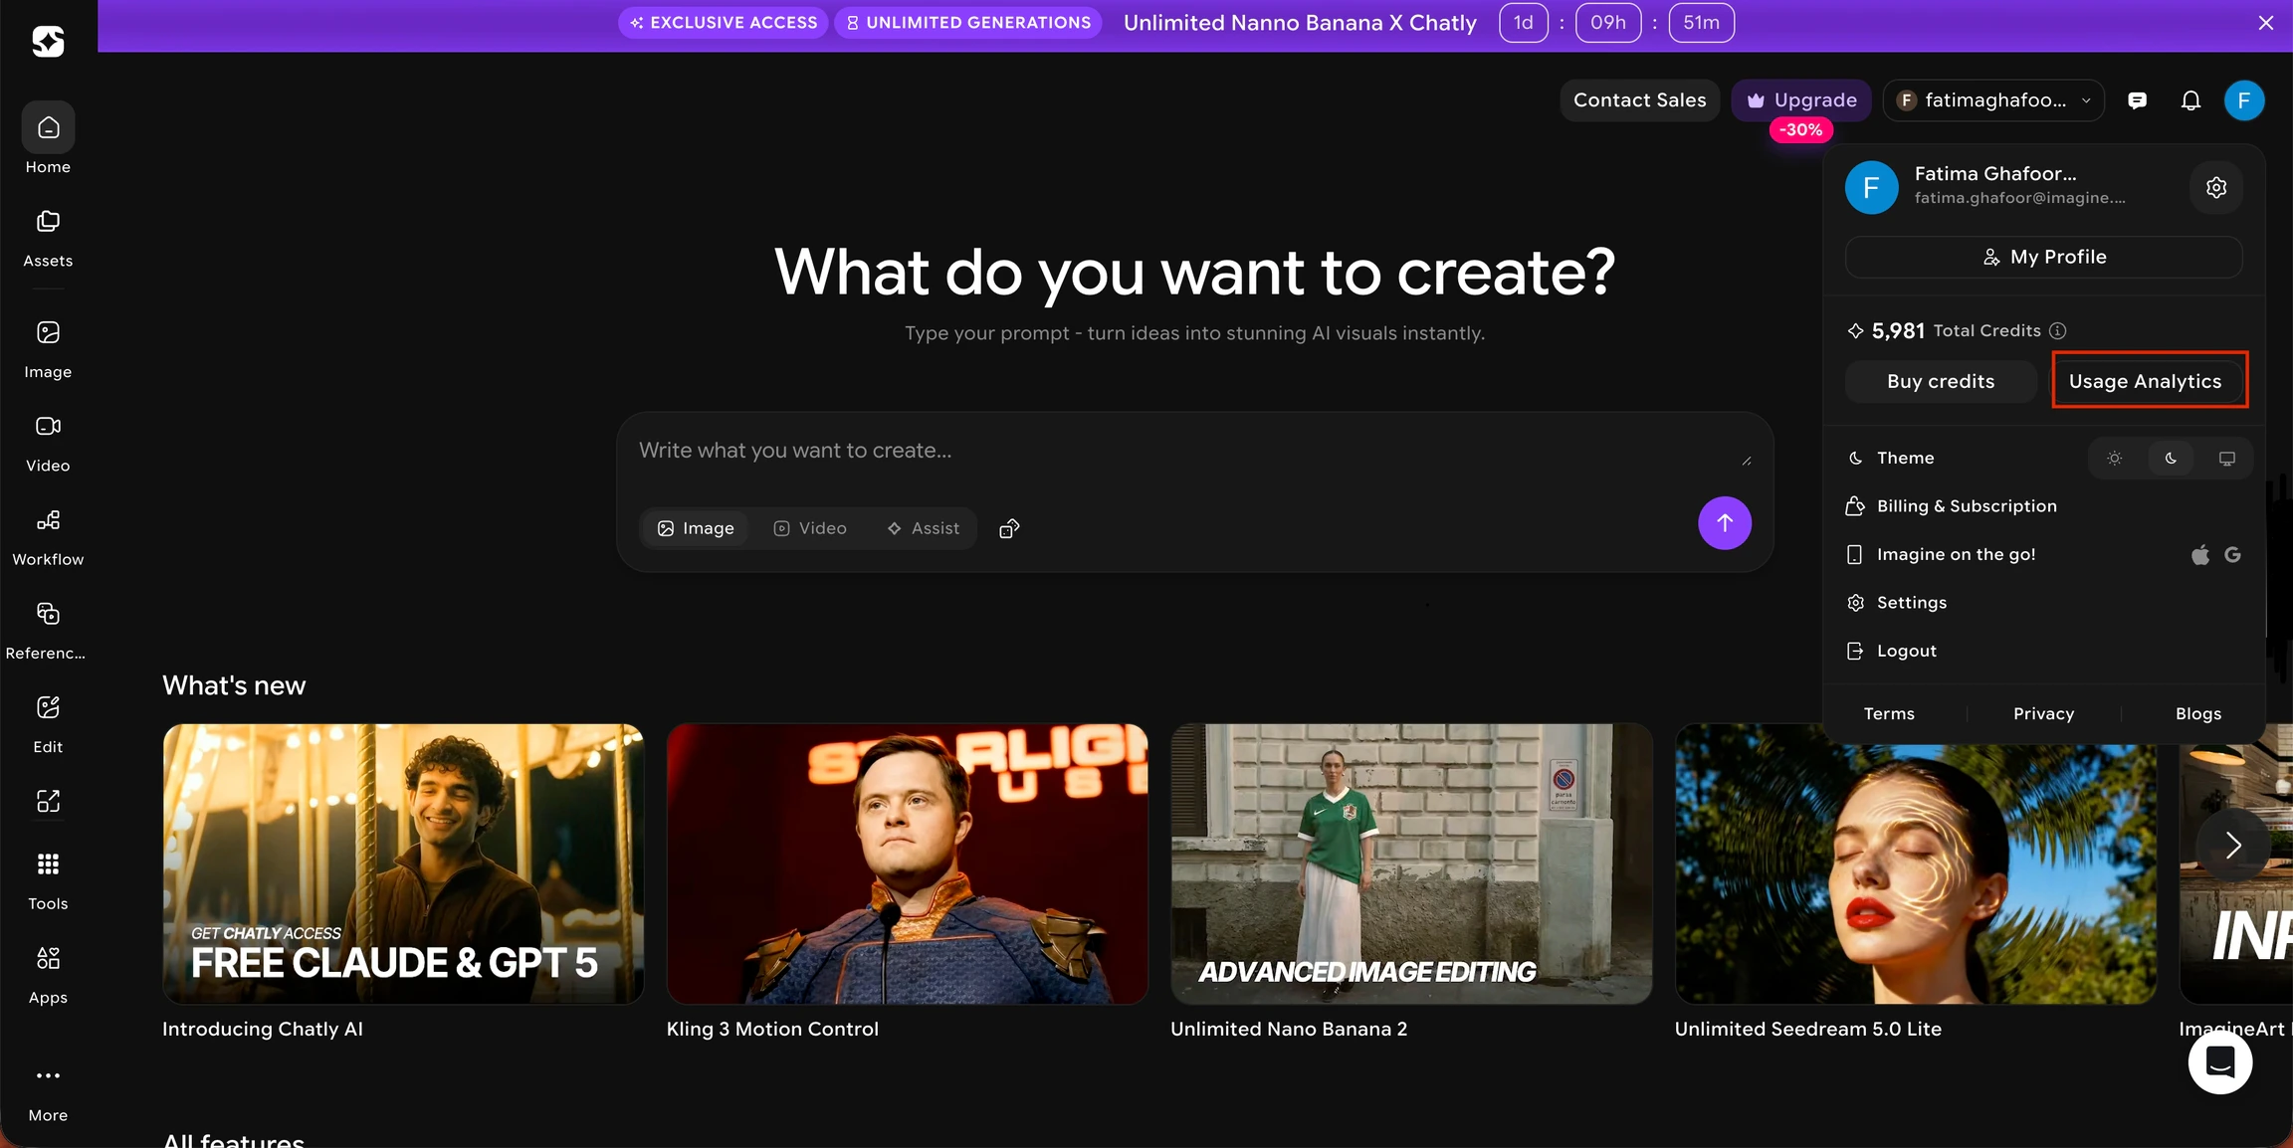
Task: Open Apps in the sidebar
Action: [48, 975]
